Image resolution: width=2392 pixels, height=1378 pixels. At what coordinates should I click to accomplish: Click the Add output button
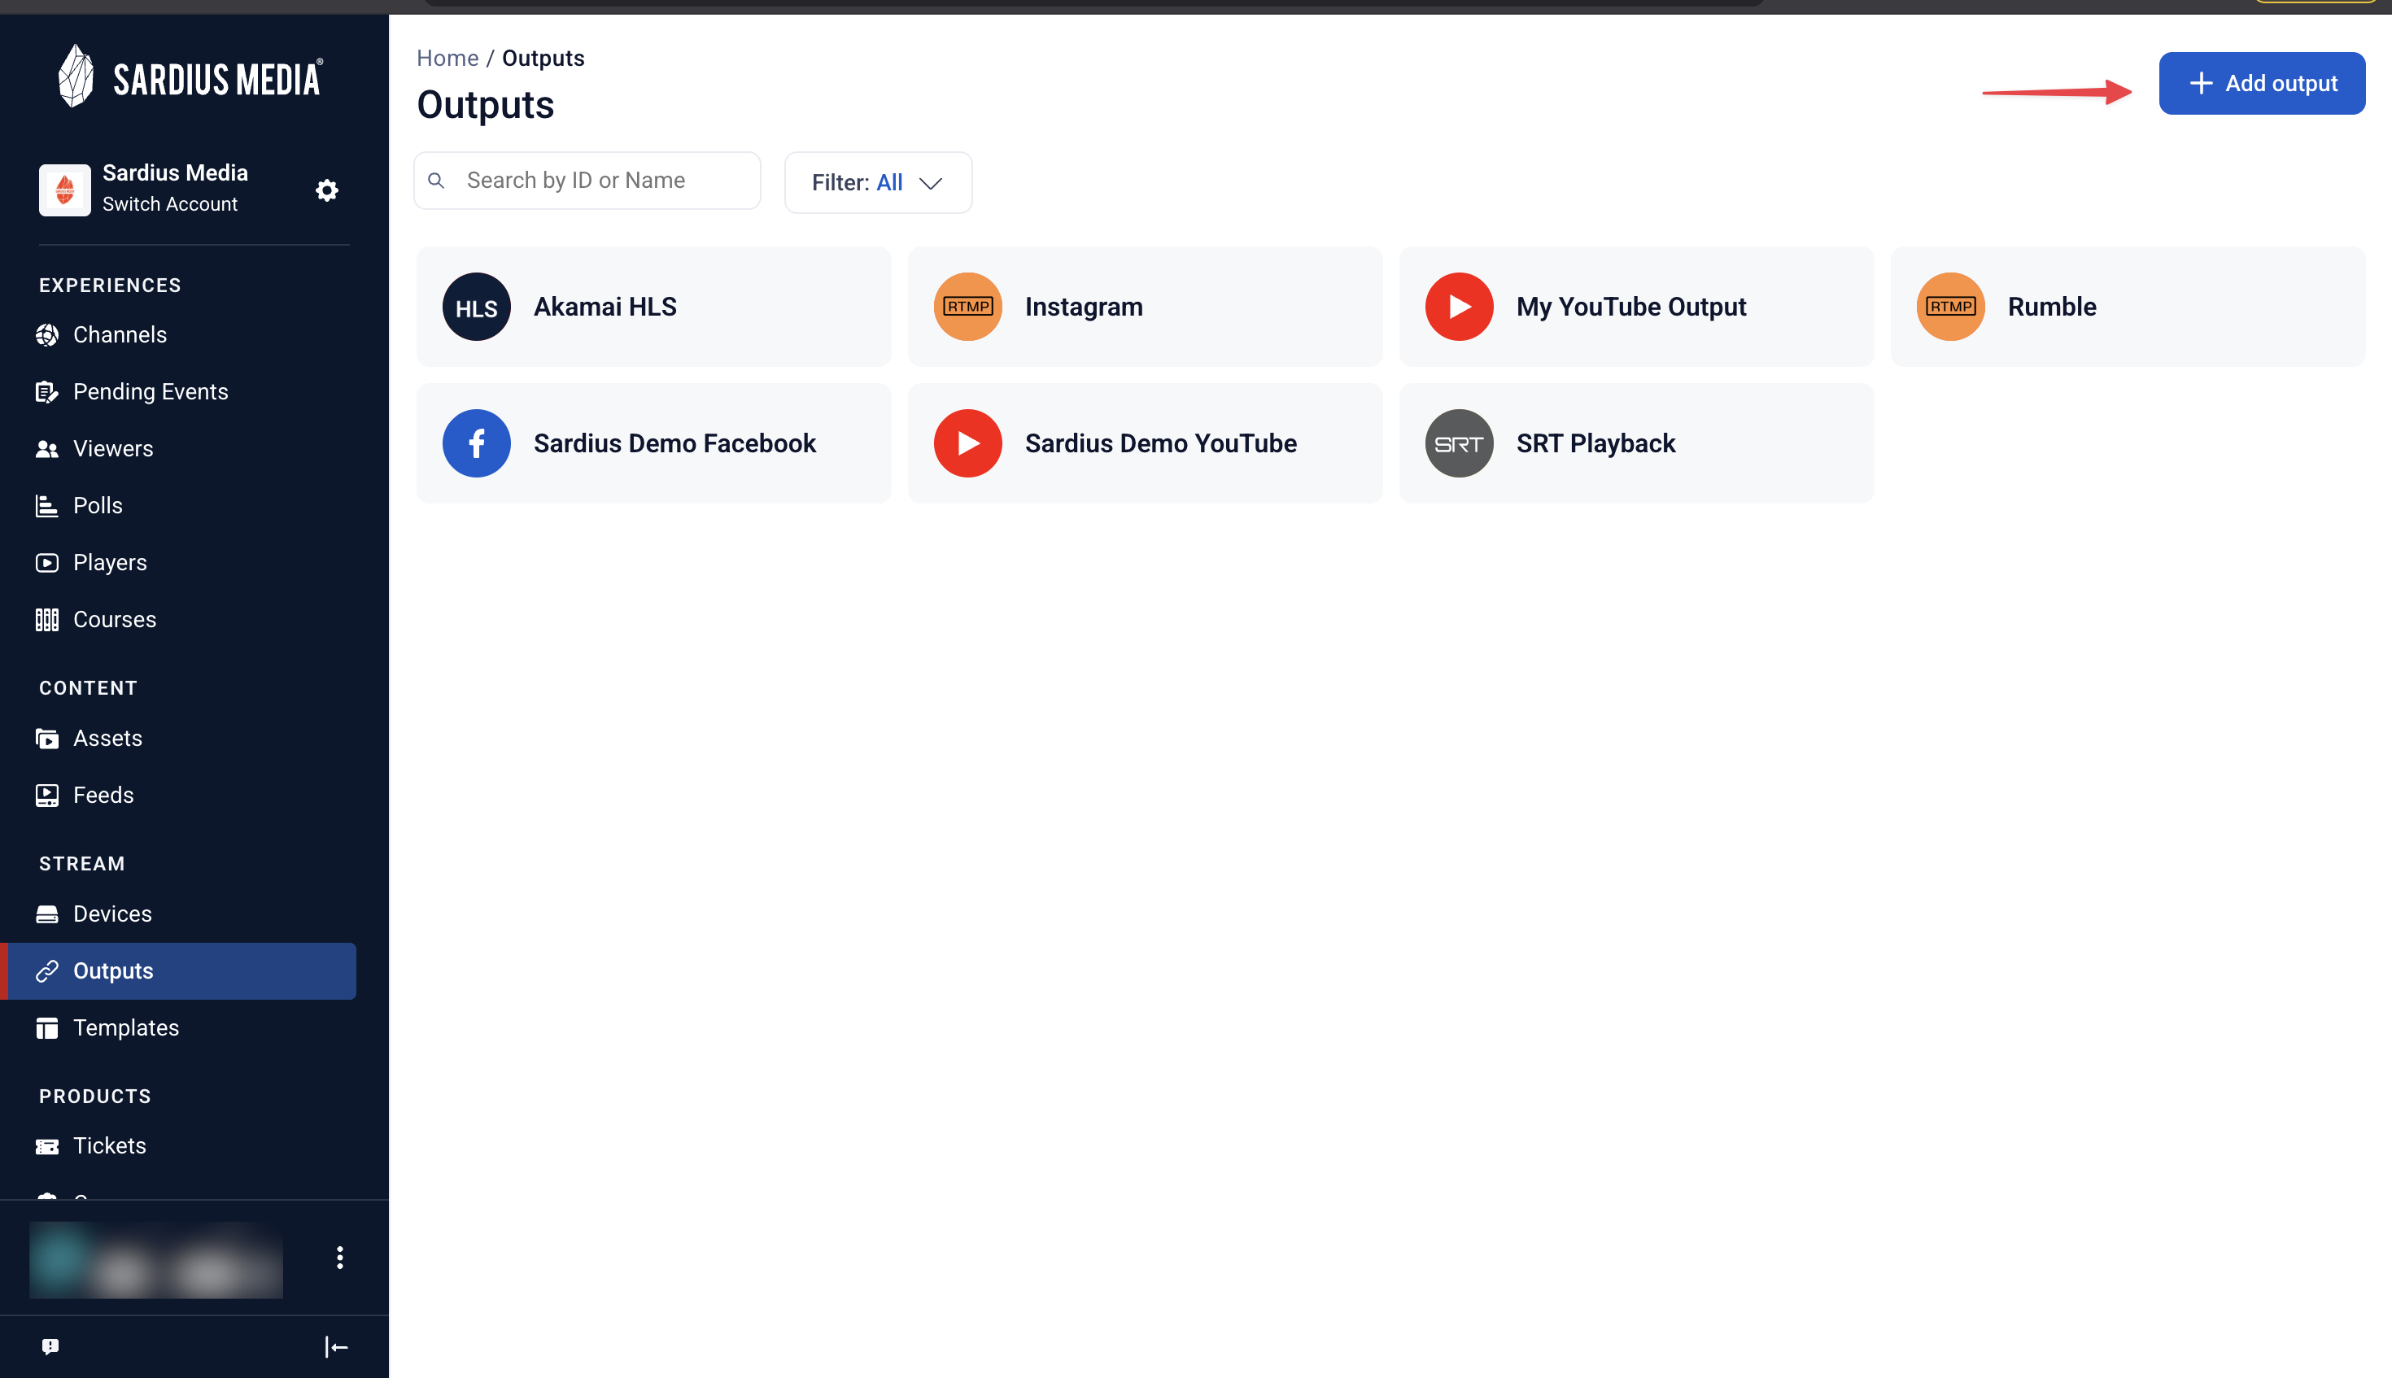tap(2261, 83)
